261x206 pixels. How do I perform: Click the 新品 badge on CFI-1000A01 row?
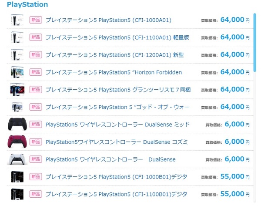(x=36, y=20)
